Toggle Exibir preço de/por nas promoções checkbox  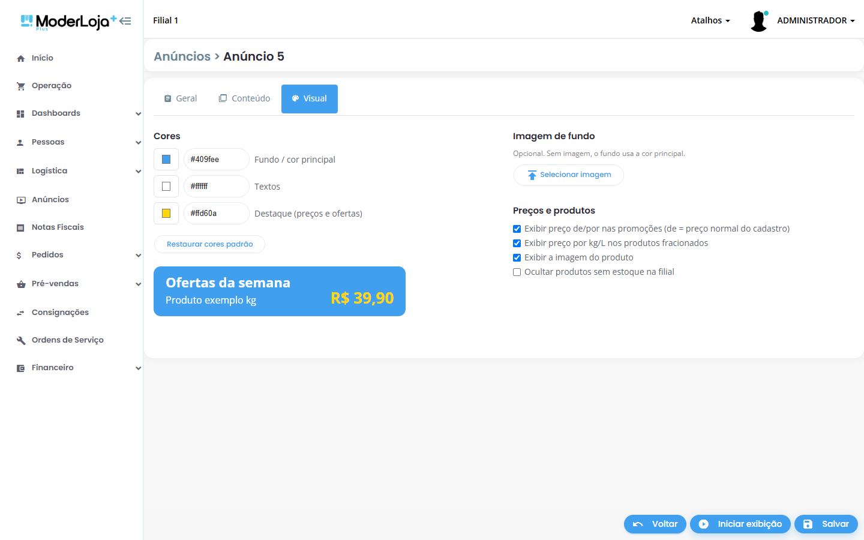tap(517, 229)
